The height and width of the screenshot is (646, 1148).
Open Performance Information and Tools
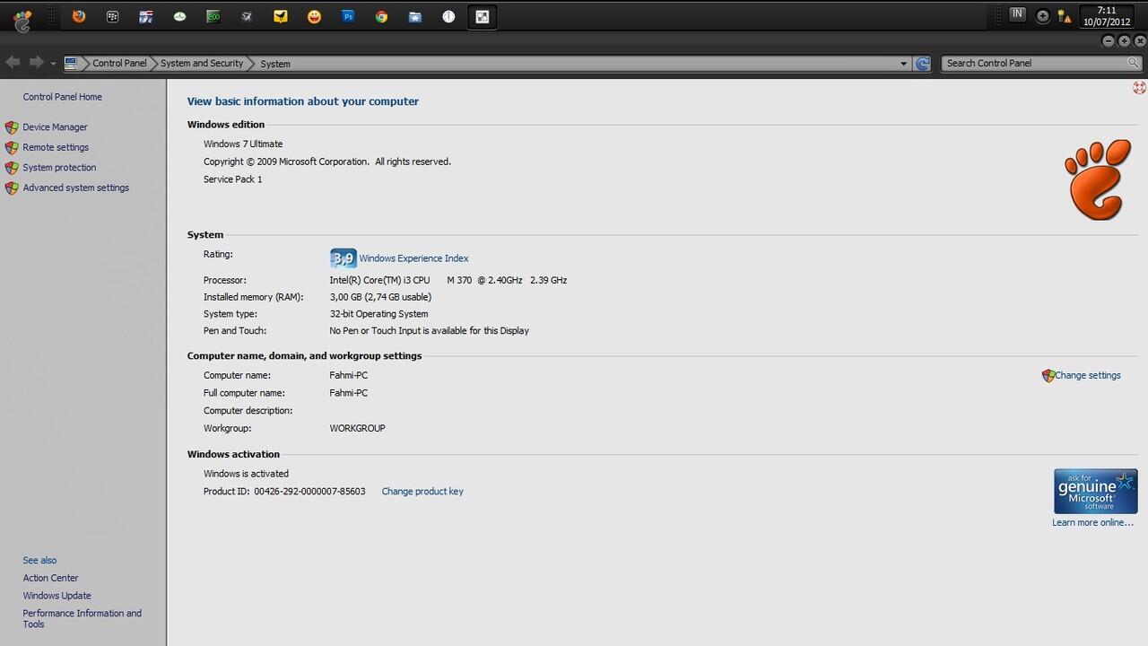(82, 619)
